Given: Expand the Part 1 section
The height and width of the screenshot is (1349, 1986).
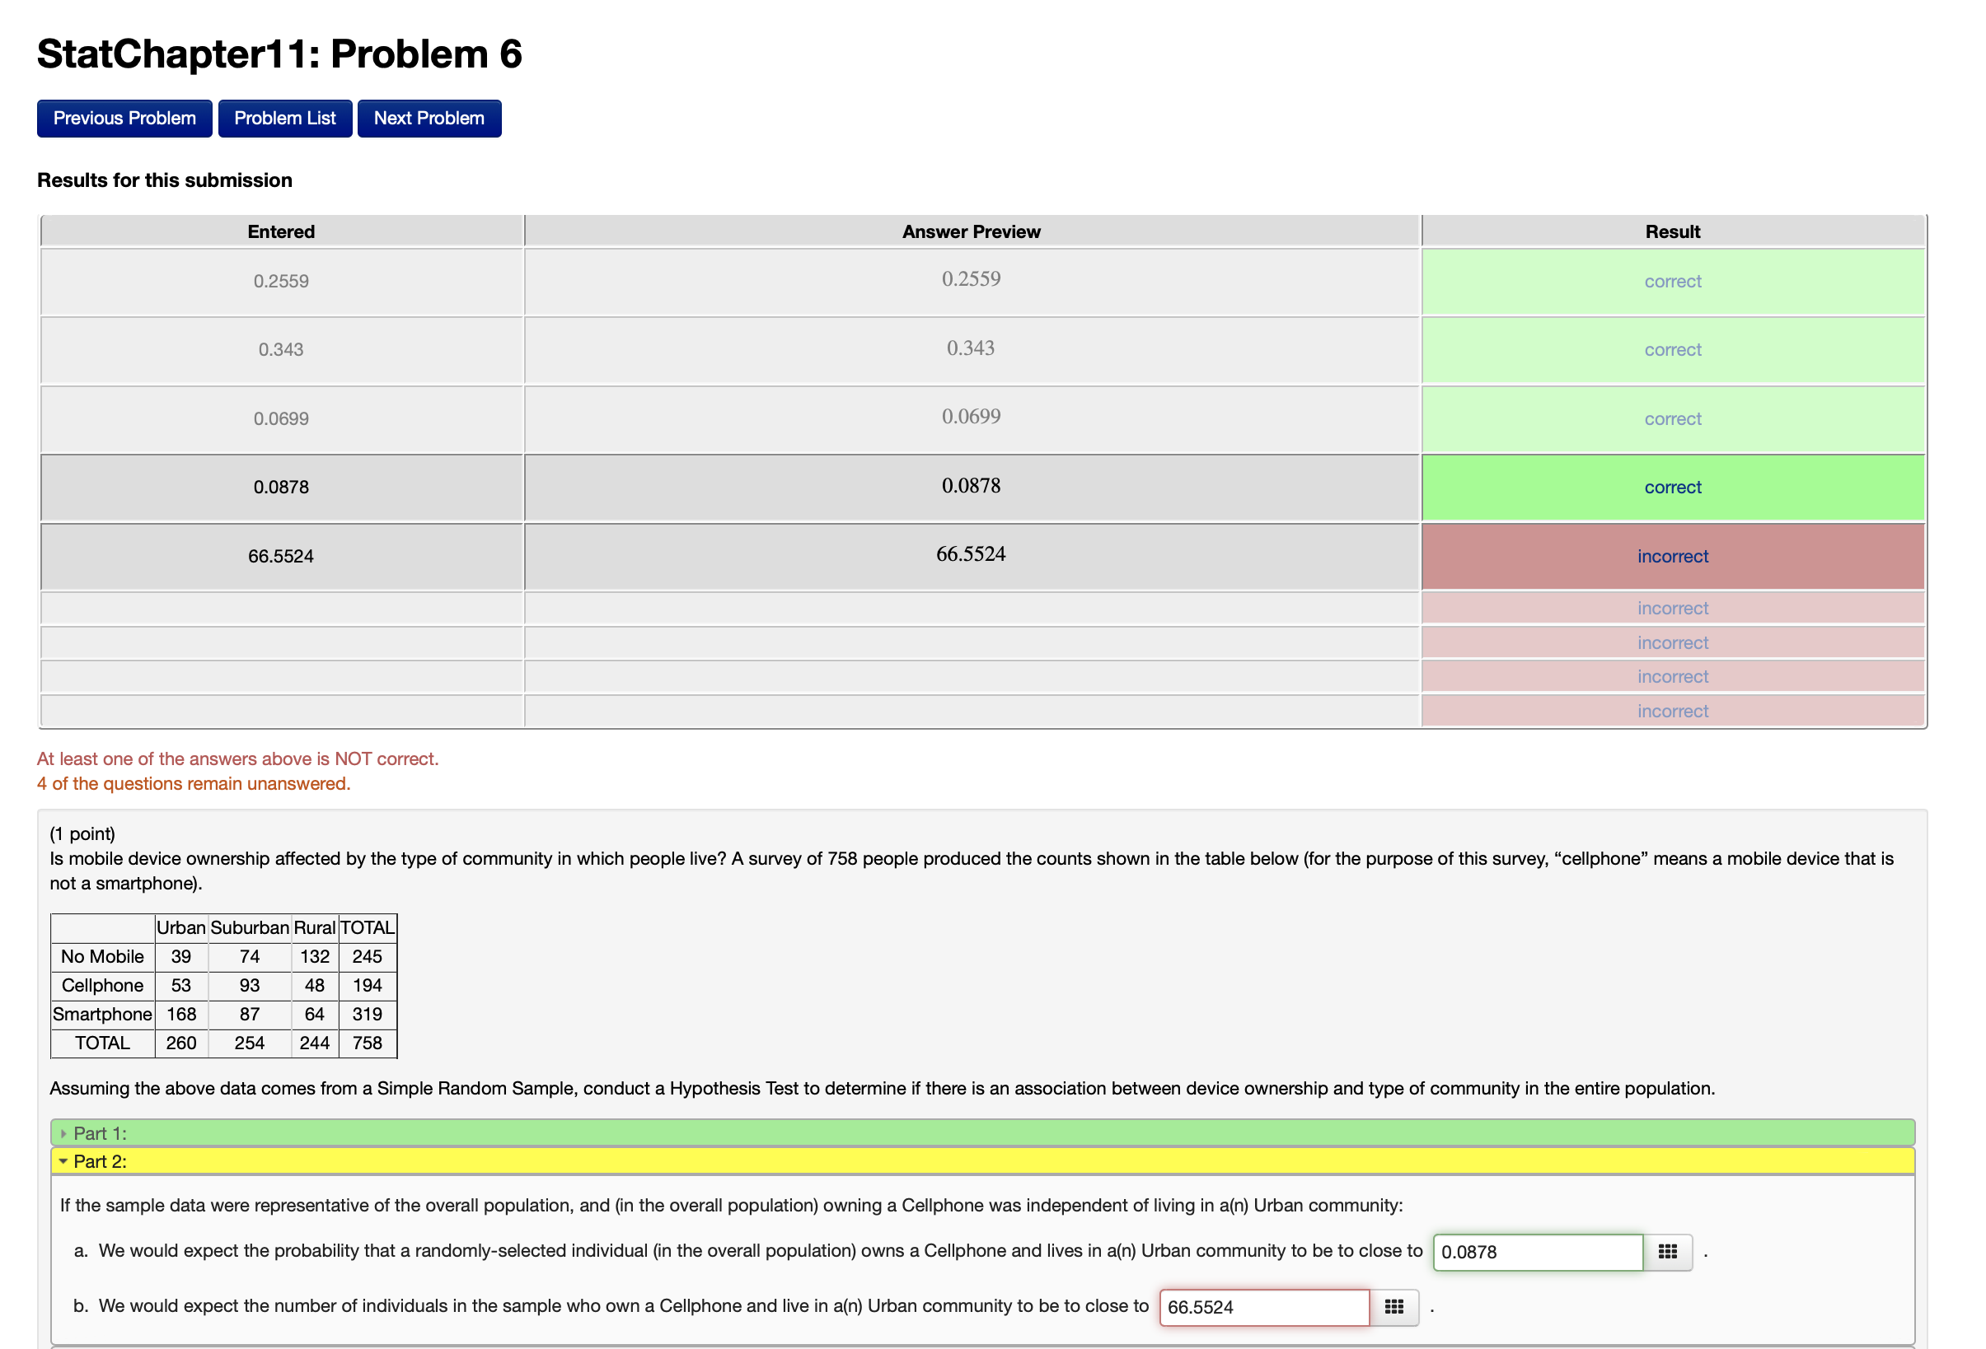Looking at the screenshot, I should (99, 1133).
